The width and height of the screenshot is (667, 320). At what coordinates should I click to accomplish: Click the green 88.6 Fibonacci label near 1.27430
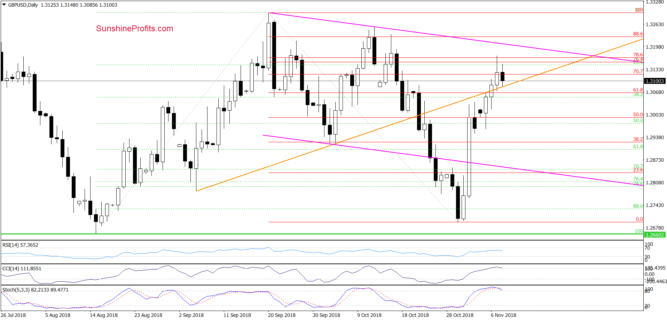638,206
